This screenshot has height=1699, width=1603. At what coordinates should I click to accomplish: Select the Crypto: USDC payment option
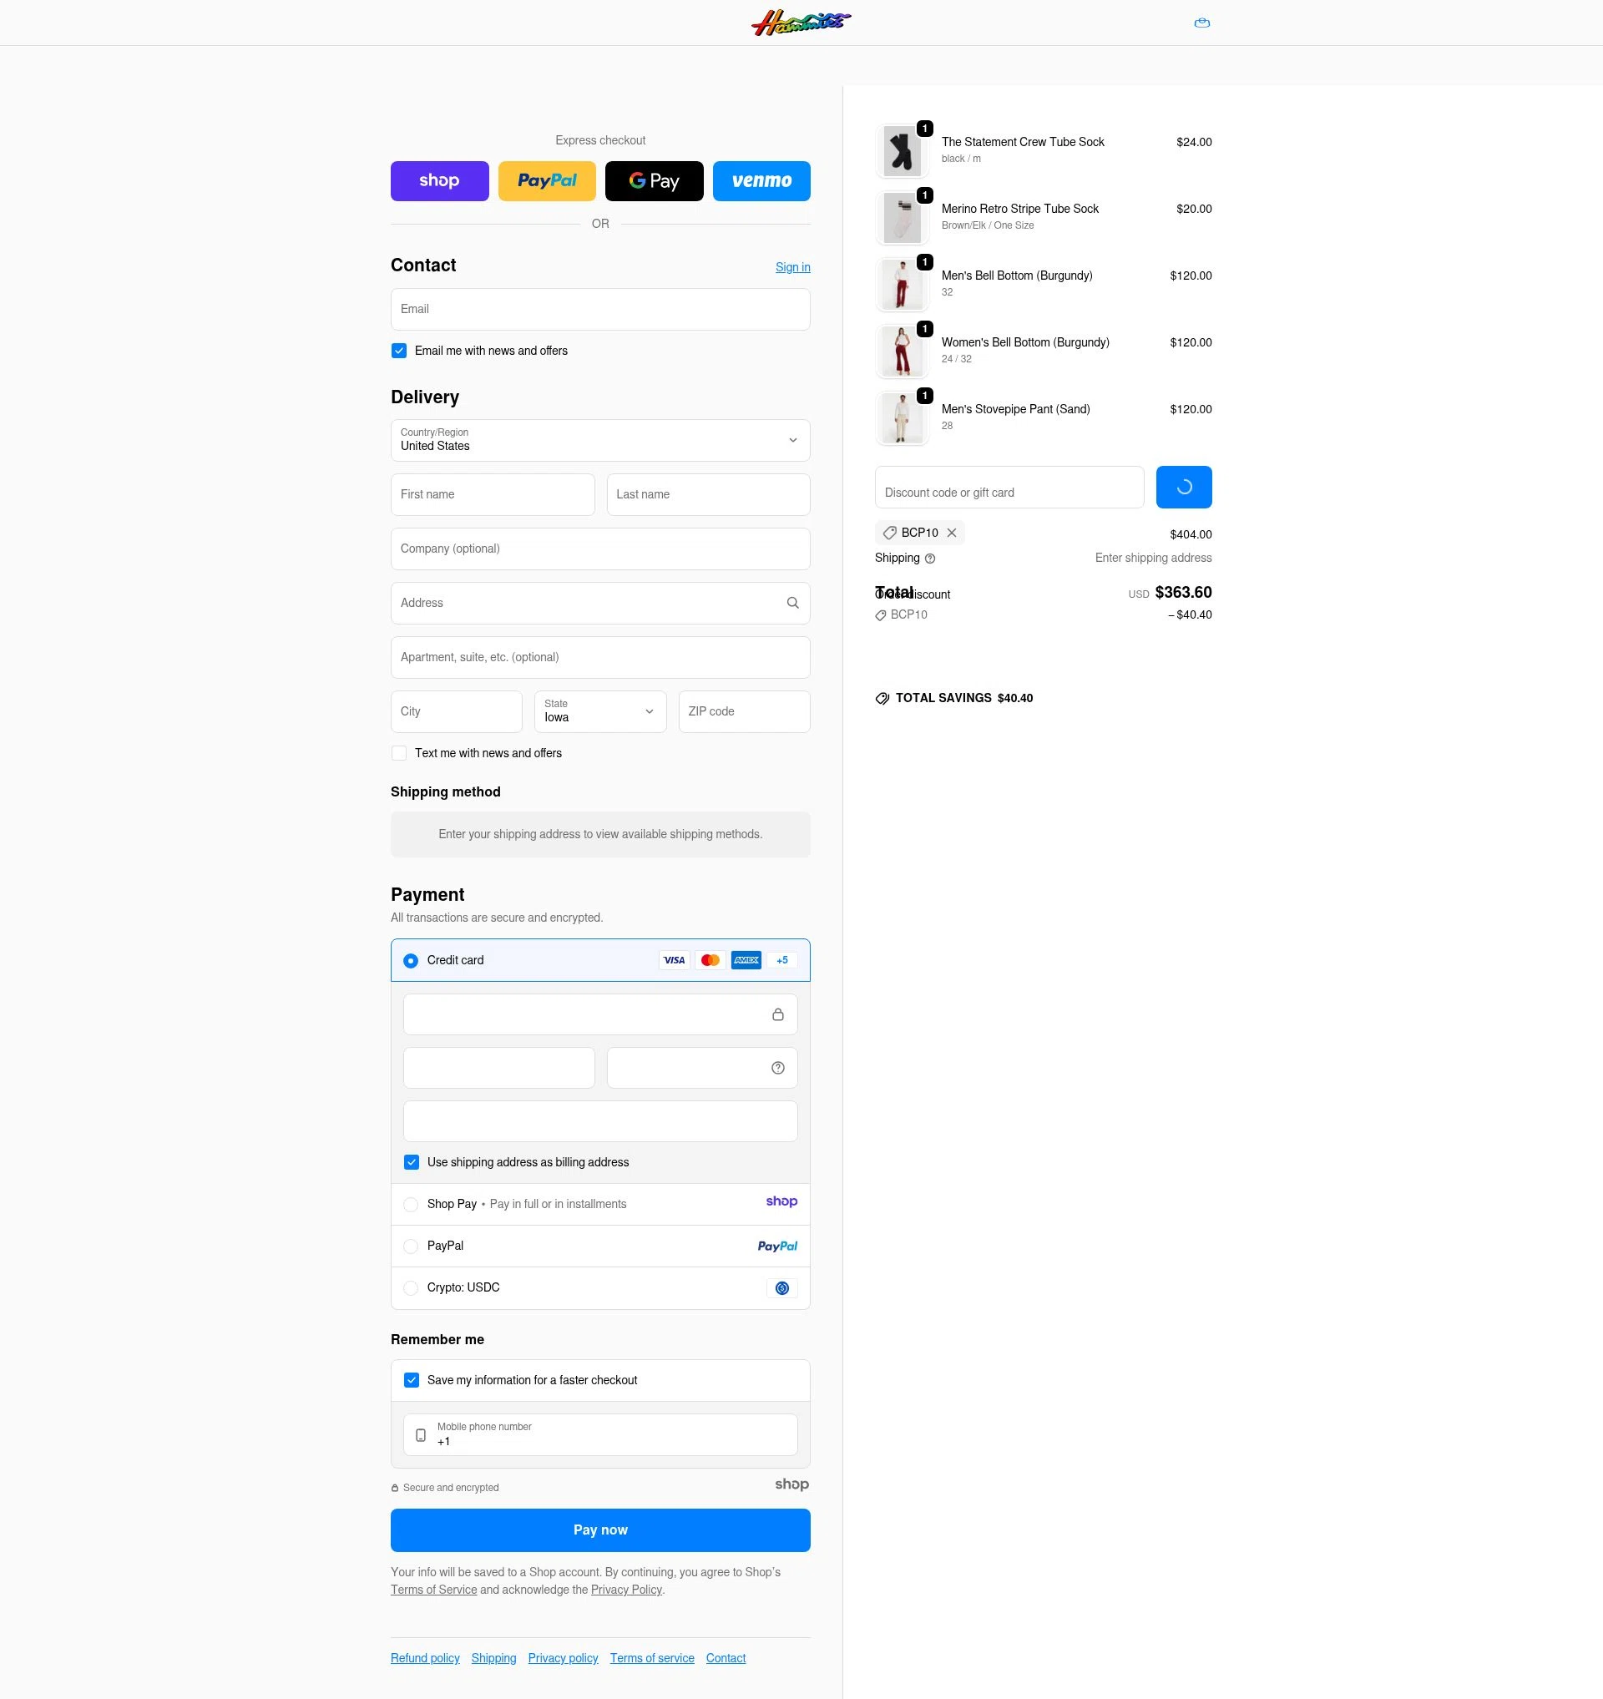click(411, 1288)
